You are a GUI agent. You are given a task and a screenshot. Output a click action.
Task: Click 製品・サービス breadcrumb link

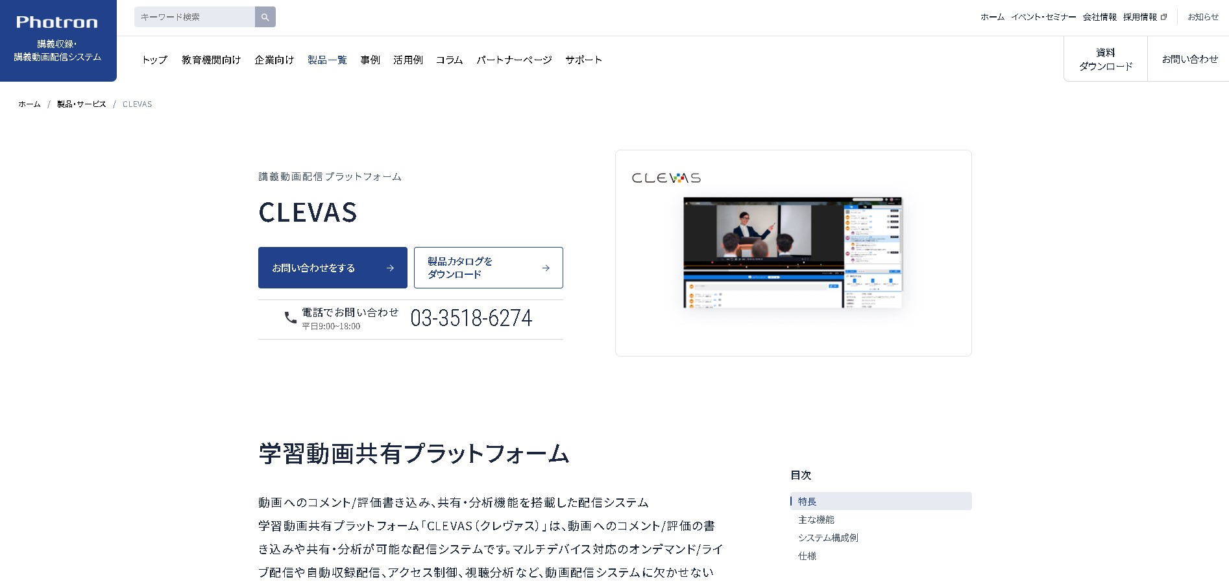click(81, 104)
